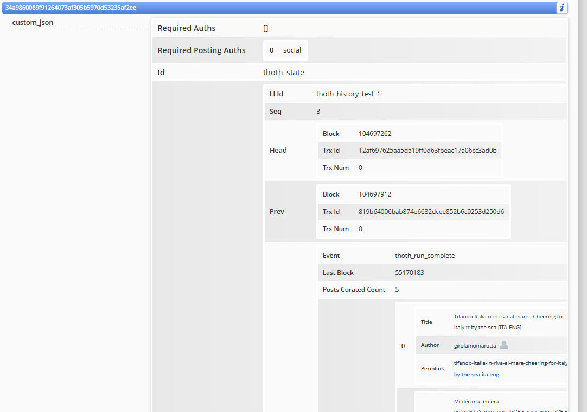Click the avatar icon beside girolamomarotta
Viewport: 587px width, 412px height.
pyautogui.click(x=504, y=345)
